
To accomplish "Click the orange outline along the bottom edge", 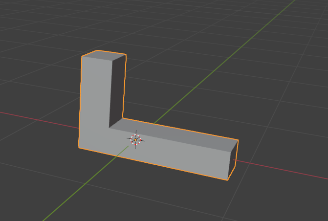I will (x=152, y=163).
